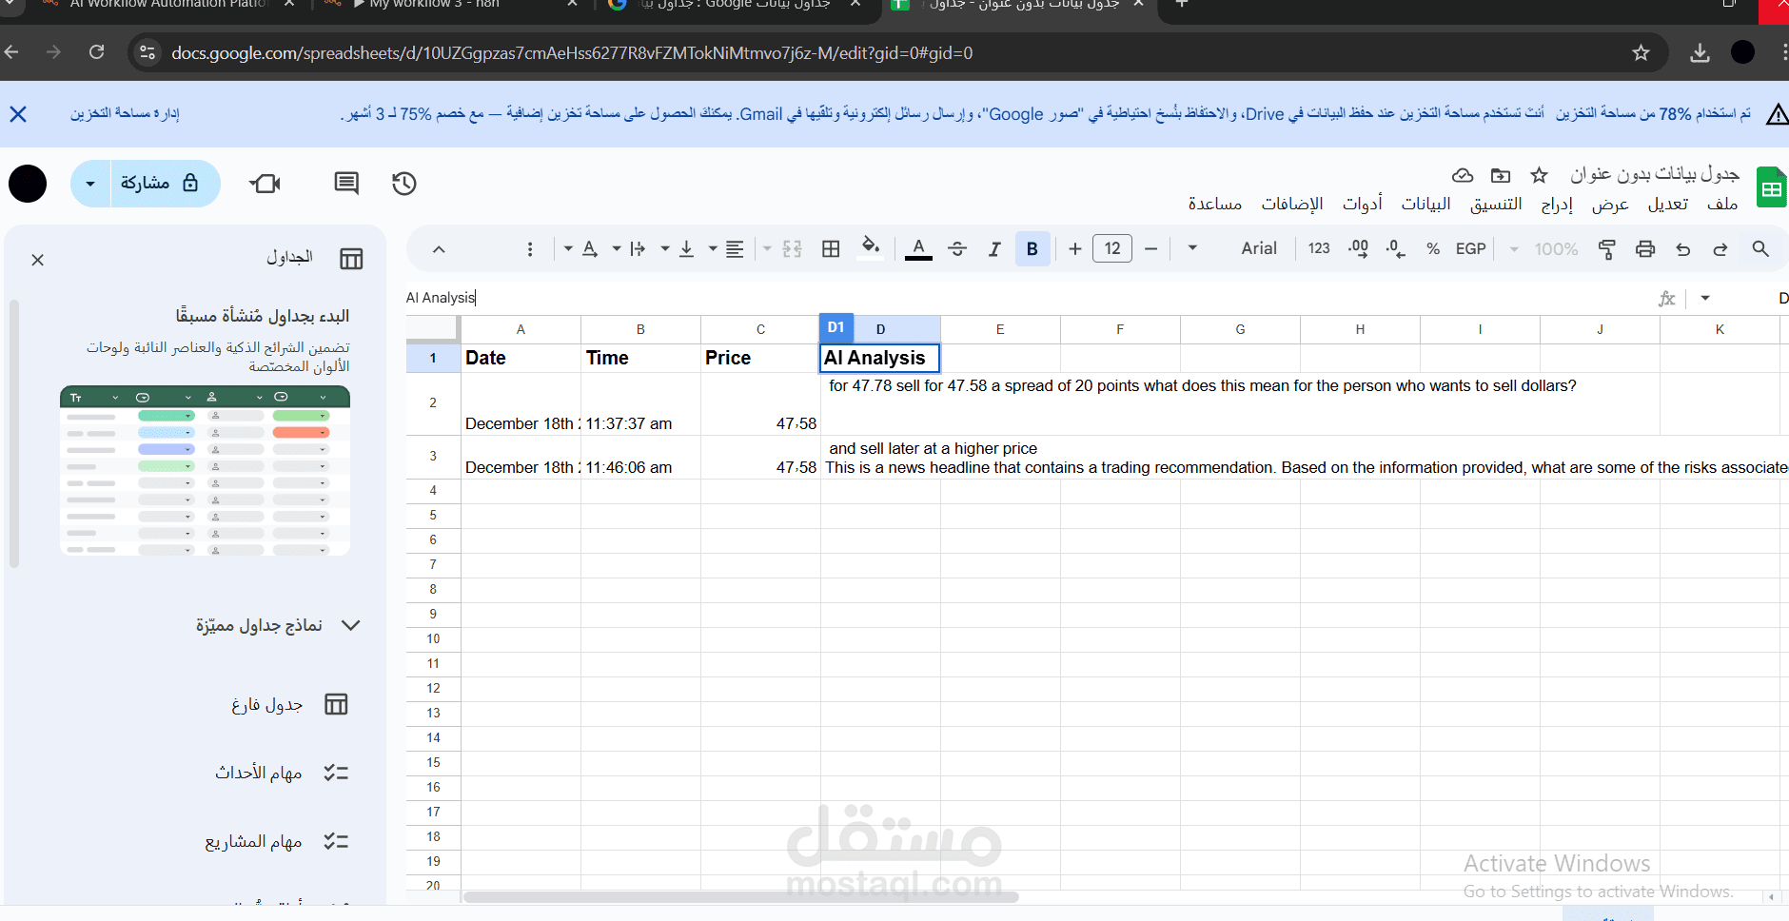Viewport: 1789px width, 921px height.
Task: Open the three-dot more options in toolbar
Action: [x=530, y=249]
